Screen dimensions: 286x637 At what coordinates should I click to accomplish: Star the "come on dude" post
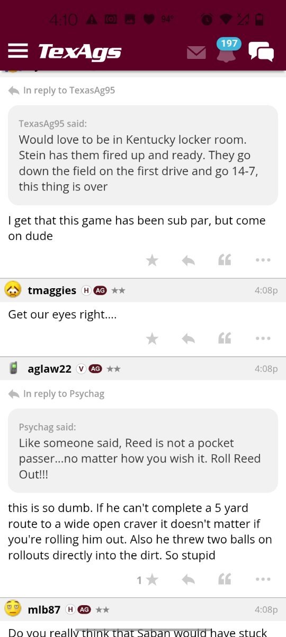[x=152, y=260]
